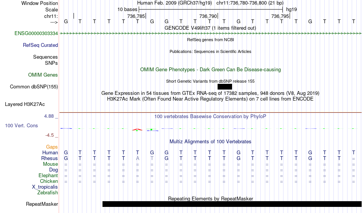The image size is (362, 213).
Task: Click the Common dbSNP(155) track label
Action: tap(34, 87)
